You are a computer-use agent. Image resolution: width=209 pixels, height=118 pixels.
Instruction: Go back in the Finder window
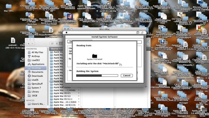pos(28,44)
